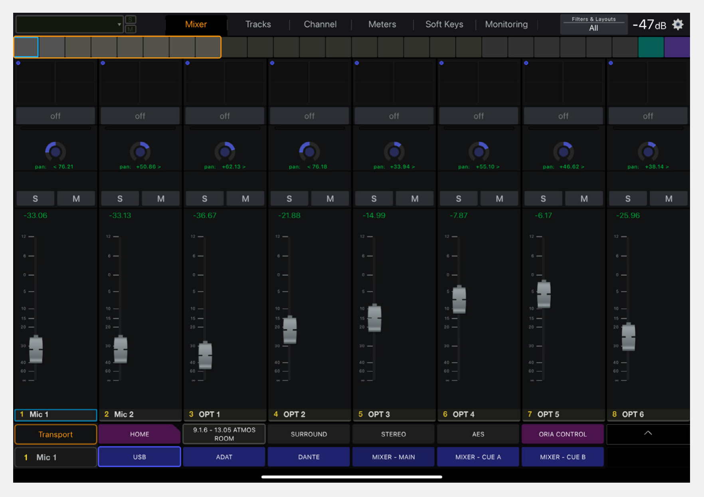Mute the OPT 4 channel
The width and height of the screenshot is (704, 497).
click(499, 198)
